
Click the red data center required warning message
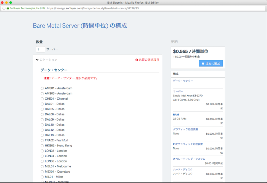(71, 78)
